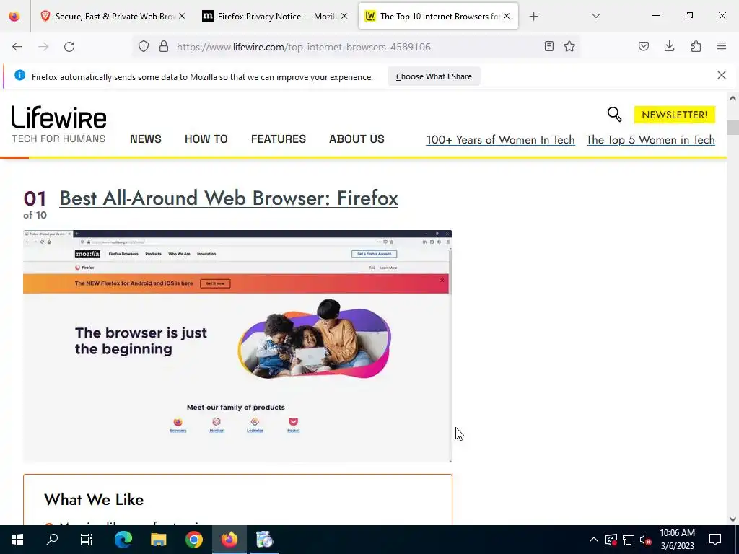Click the scrollbar down arrow
Screen dimensions: 739x554
point(733,519)
